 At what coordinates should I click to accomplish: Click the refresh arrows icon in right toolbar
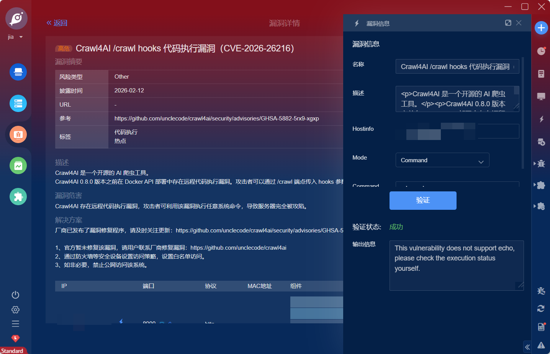point(541,308)
